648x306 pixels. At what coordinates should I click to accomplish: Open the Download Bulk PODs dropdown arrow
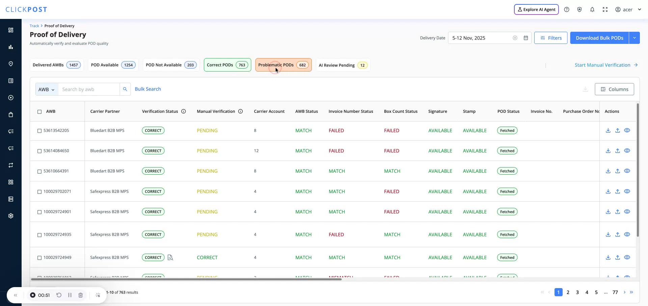634,38
